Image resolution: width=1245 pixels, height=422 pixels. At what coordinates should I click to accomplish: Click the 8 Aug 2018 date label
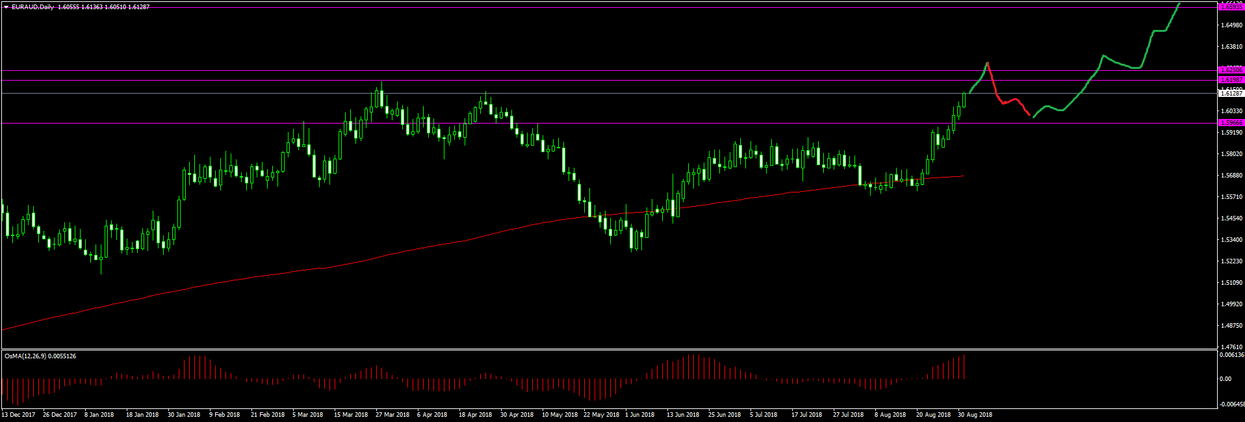tap(890, 415)
